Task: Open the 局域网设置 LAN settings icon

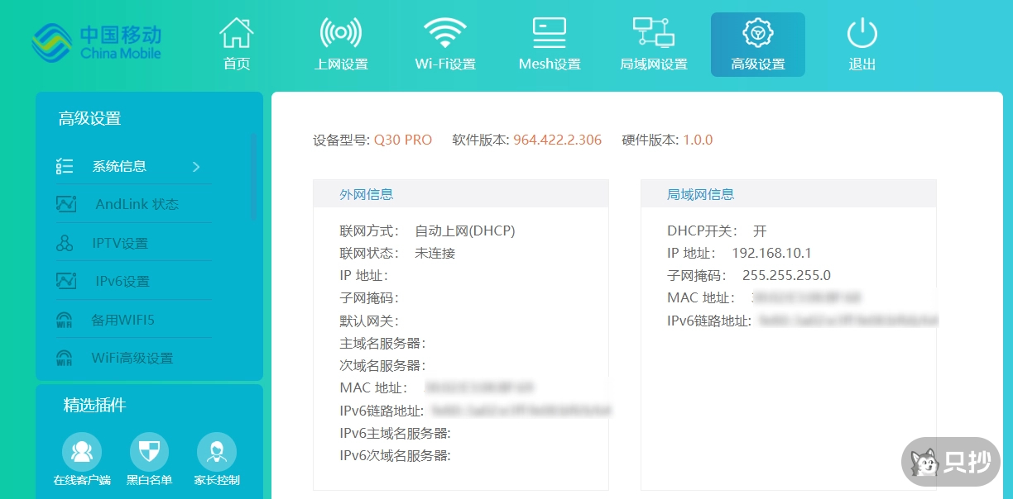Action: tap(654, 31)
